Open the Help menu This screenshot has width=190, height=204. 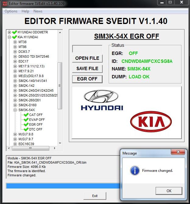25,11
